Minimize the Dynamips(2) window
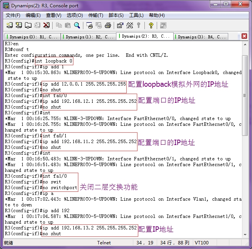This screenshot has width=252, height=249. 216,4
